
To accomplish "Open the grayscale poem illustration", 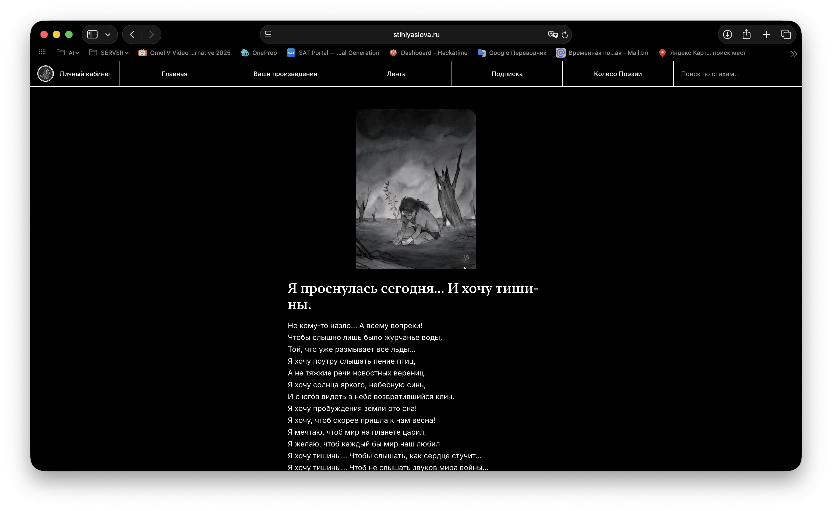I will (x=415, y=189).
